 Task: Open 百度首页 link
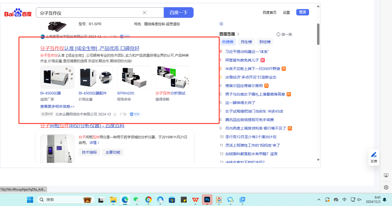[270, 13]
